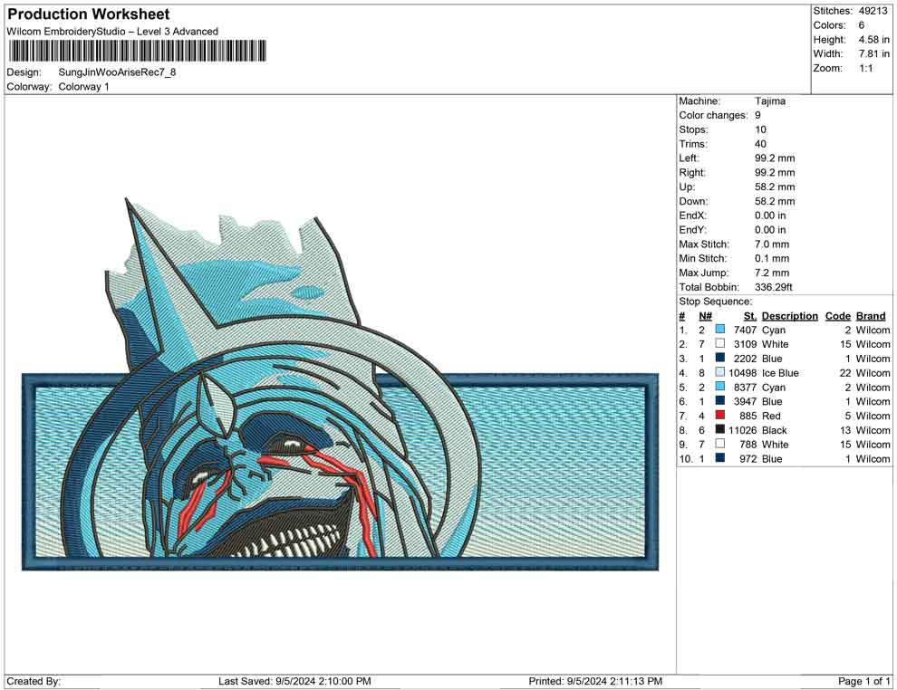Click the Zoom value '1:1'
Screen dimensions: 897x690
866,68
